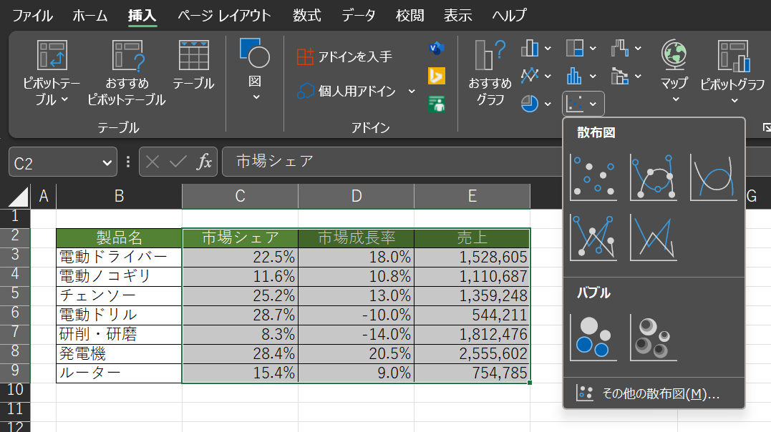This screenshot has height=432, width=771.
Task: Expand the 個人用アドイン dropdown arrow
Action: 410,92
